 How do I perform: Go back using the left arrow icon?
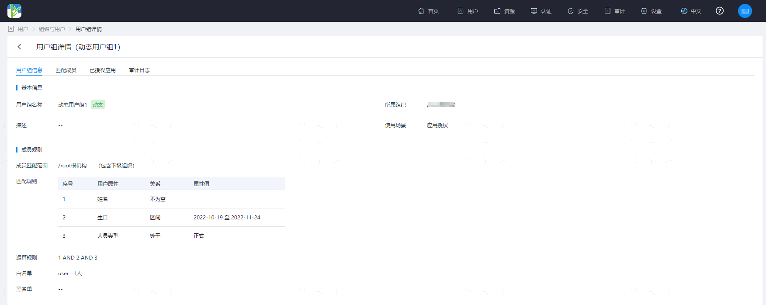tap(19, 47)
